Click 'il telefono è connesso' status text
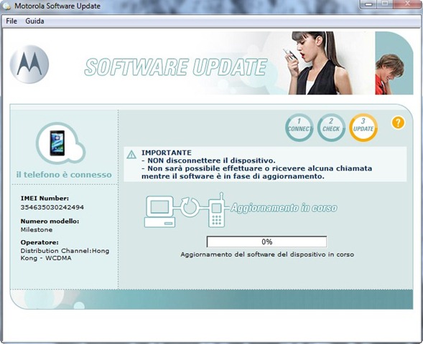The height and width of the screenshot is (344, 423). [x=64, y=175]
